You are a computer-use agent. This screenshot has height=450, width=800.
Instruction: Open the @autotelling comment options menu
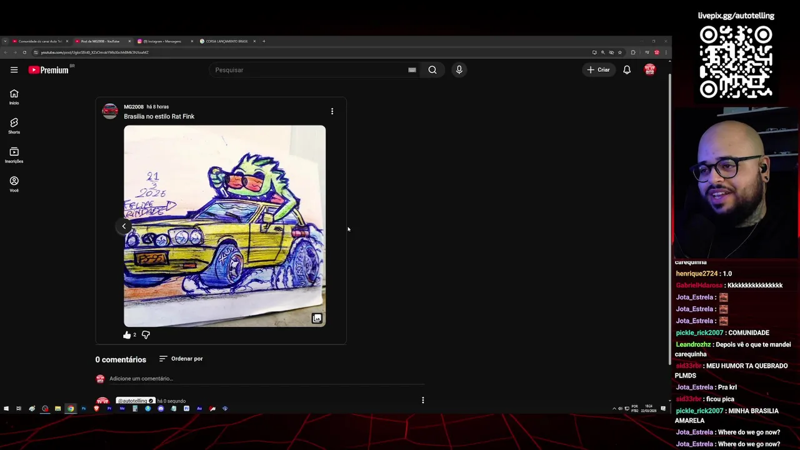pos(422,400)
